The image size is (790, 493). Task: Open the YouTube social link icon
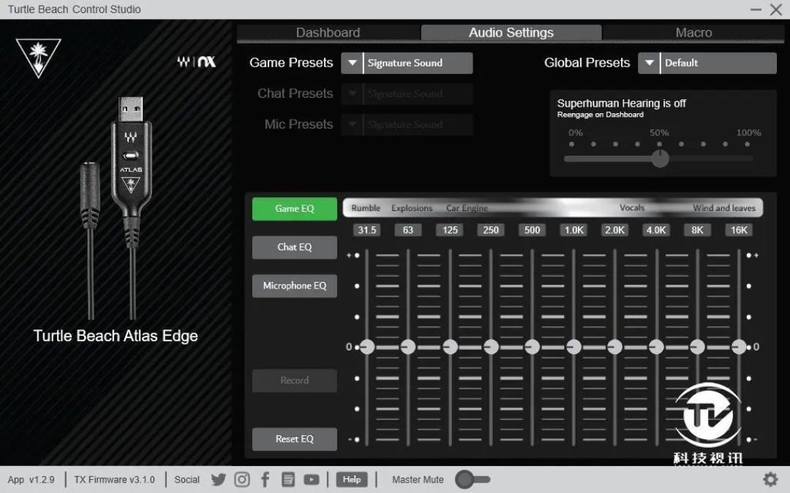tap(312, 479)
